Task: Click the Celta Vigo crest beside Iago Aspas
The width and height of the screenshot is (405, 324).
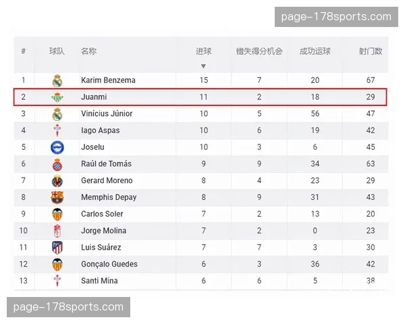Action: pyautogui.click(x=57, y=130)
